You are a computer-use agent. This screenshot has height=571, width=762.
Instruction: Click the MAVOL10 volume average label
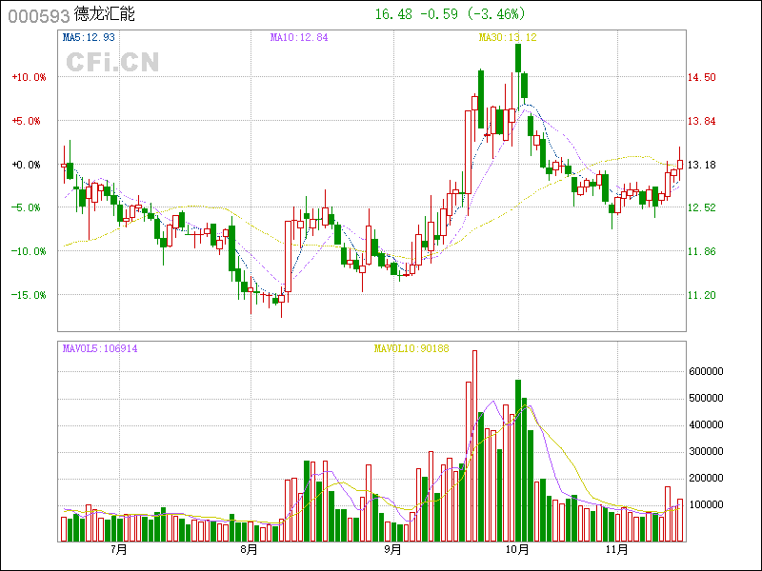[411, 348]
